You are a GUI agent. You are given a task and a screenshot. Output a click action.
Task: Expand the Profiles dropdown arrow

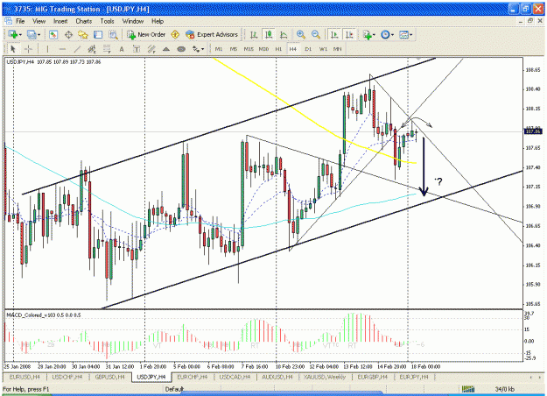[39, 35]
